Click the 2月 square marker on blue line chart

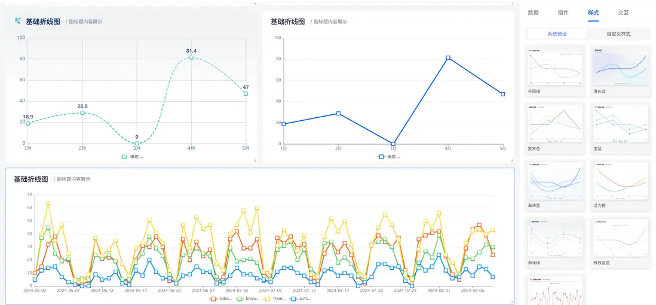click(x=339, y=114)
